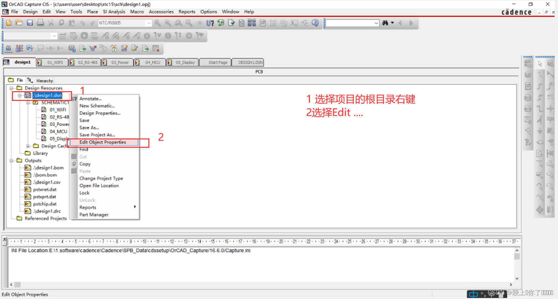558x299 pixels.
Task: Click the Open folder toolbar icon
Action: pyautogui.click(x=19, y=23)
